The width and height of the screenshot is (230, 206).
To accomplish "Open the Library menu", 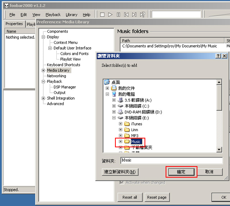I will pos(71,15).
